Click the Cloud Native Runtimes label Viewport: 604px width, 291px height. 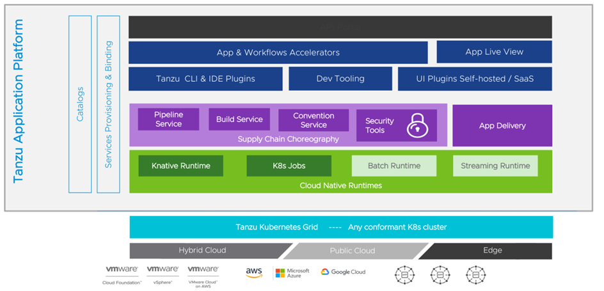point(341,185)
